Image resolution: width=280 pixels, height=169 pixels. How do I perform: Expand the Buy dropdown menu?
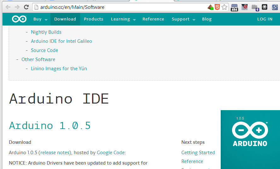pyautogui.click(x=40, y=19)
